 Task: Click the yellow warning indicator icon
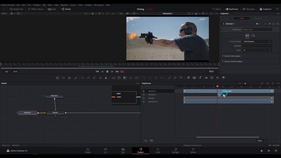[262, 151]
